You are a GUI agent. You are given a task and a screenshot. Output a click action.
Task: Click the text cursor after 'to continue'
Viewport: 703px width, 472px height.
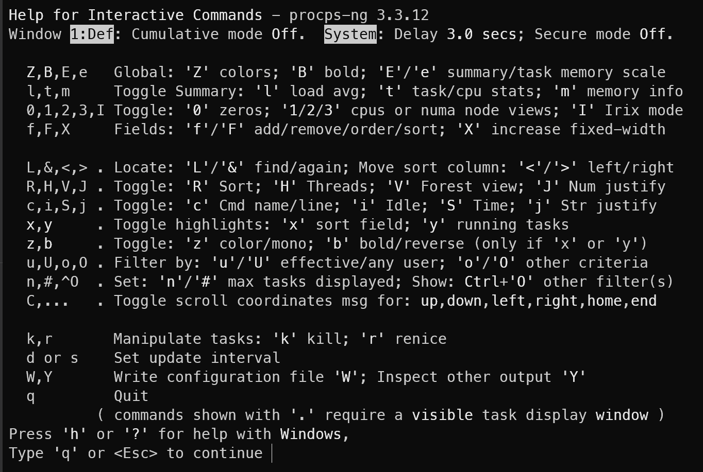pyautogui.click(x=272, y=453)
